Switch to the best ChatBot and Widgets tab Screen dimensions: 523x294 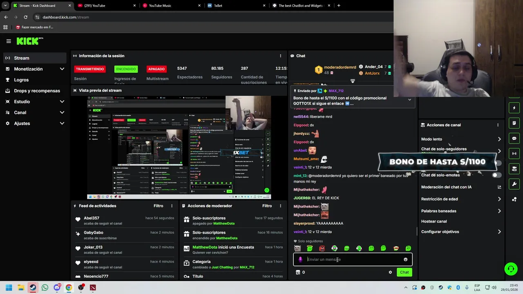click(301, 6)
